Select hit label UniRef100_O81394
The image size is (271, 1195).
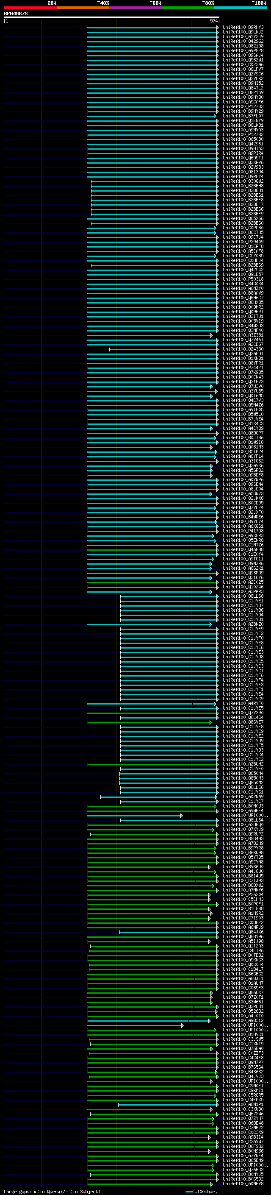click(x=243, y=172)
